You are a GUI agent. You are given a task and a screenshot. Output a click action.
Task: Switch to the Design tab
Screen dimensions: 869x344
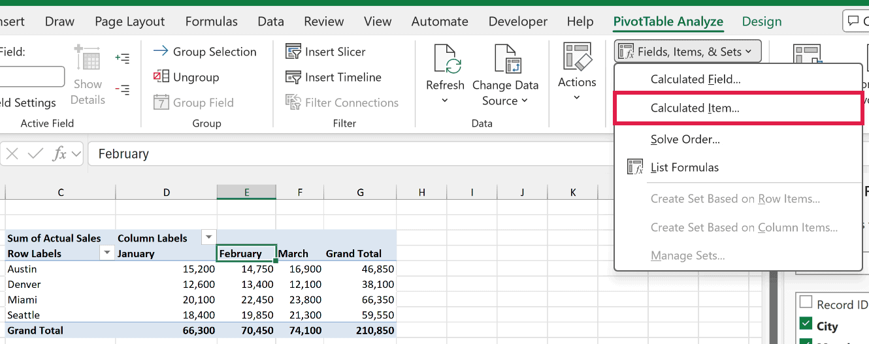[x=762, y=22]
